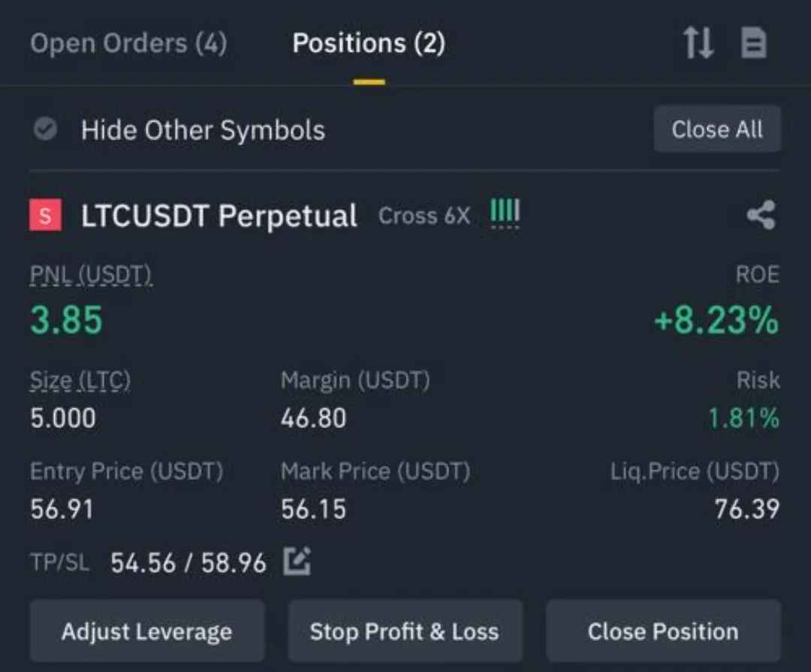811x672 pixels.
Task: Open Stop Profit & Loss settings
Action: pyautogui.click(x=405, y=631)
